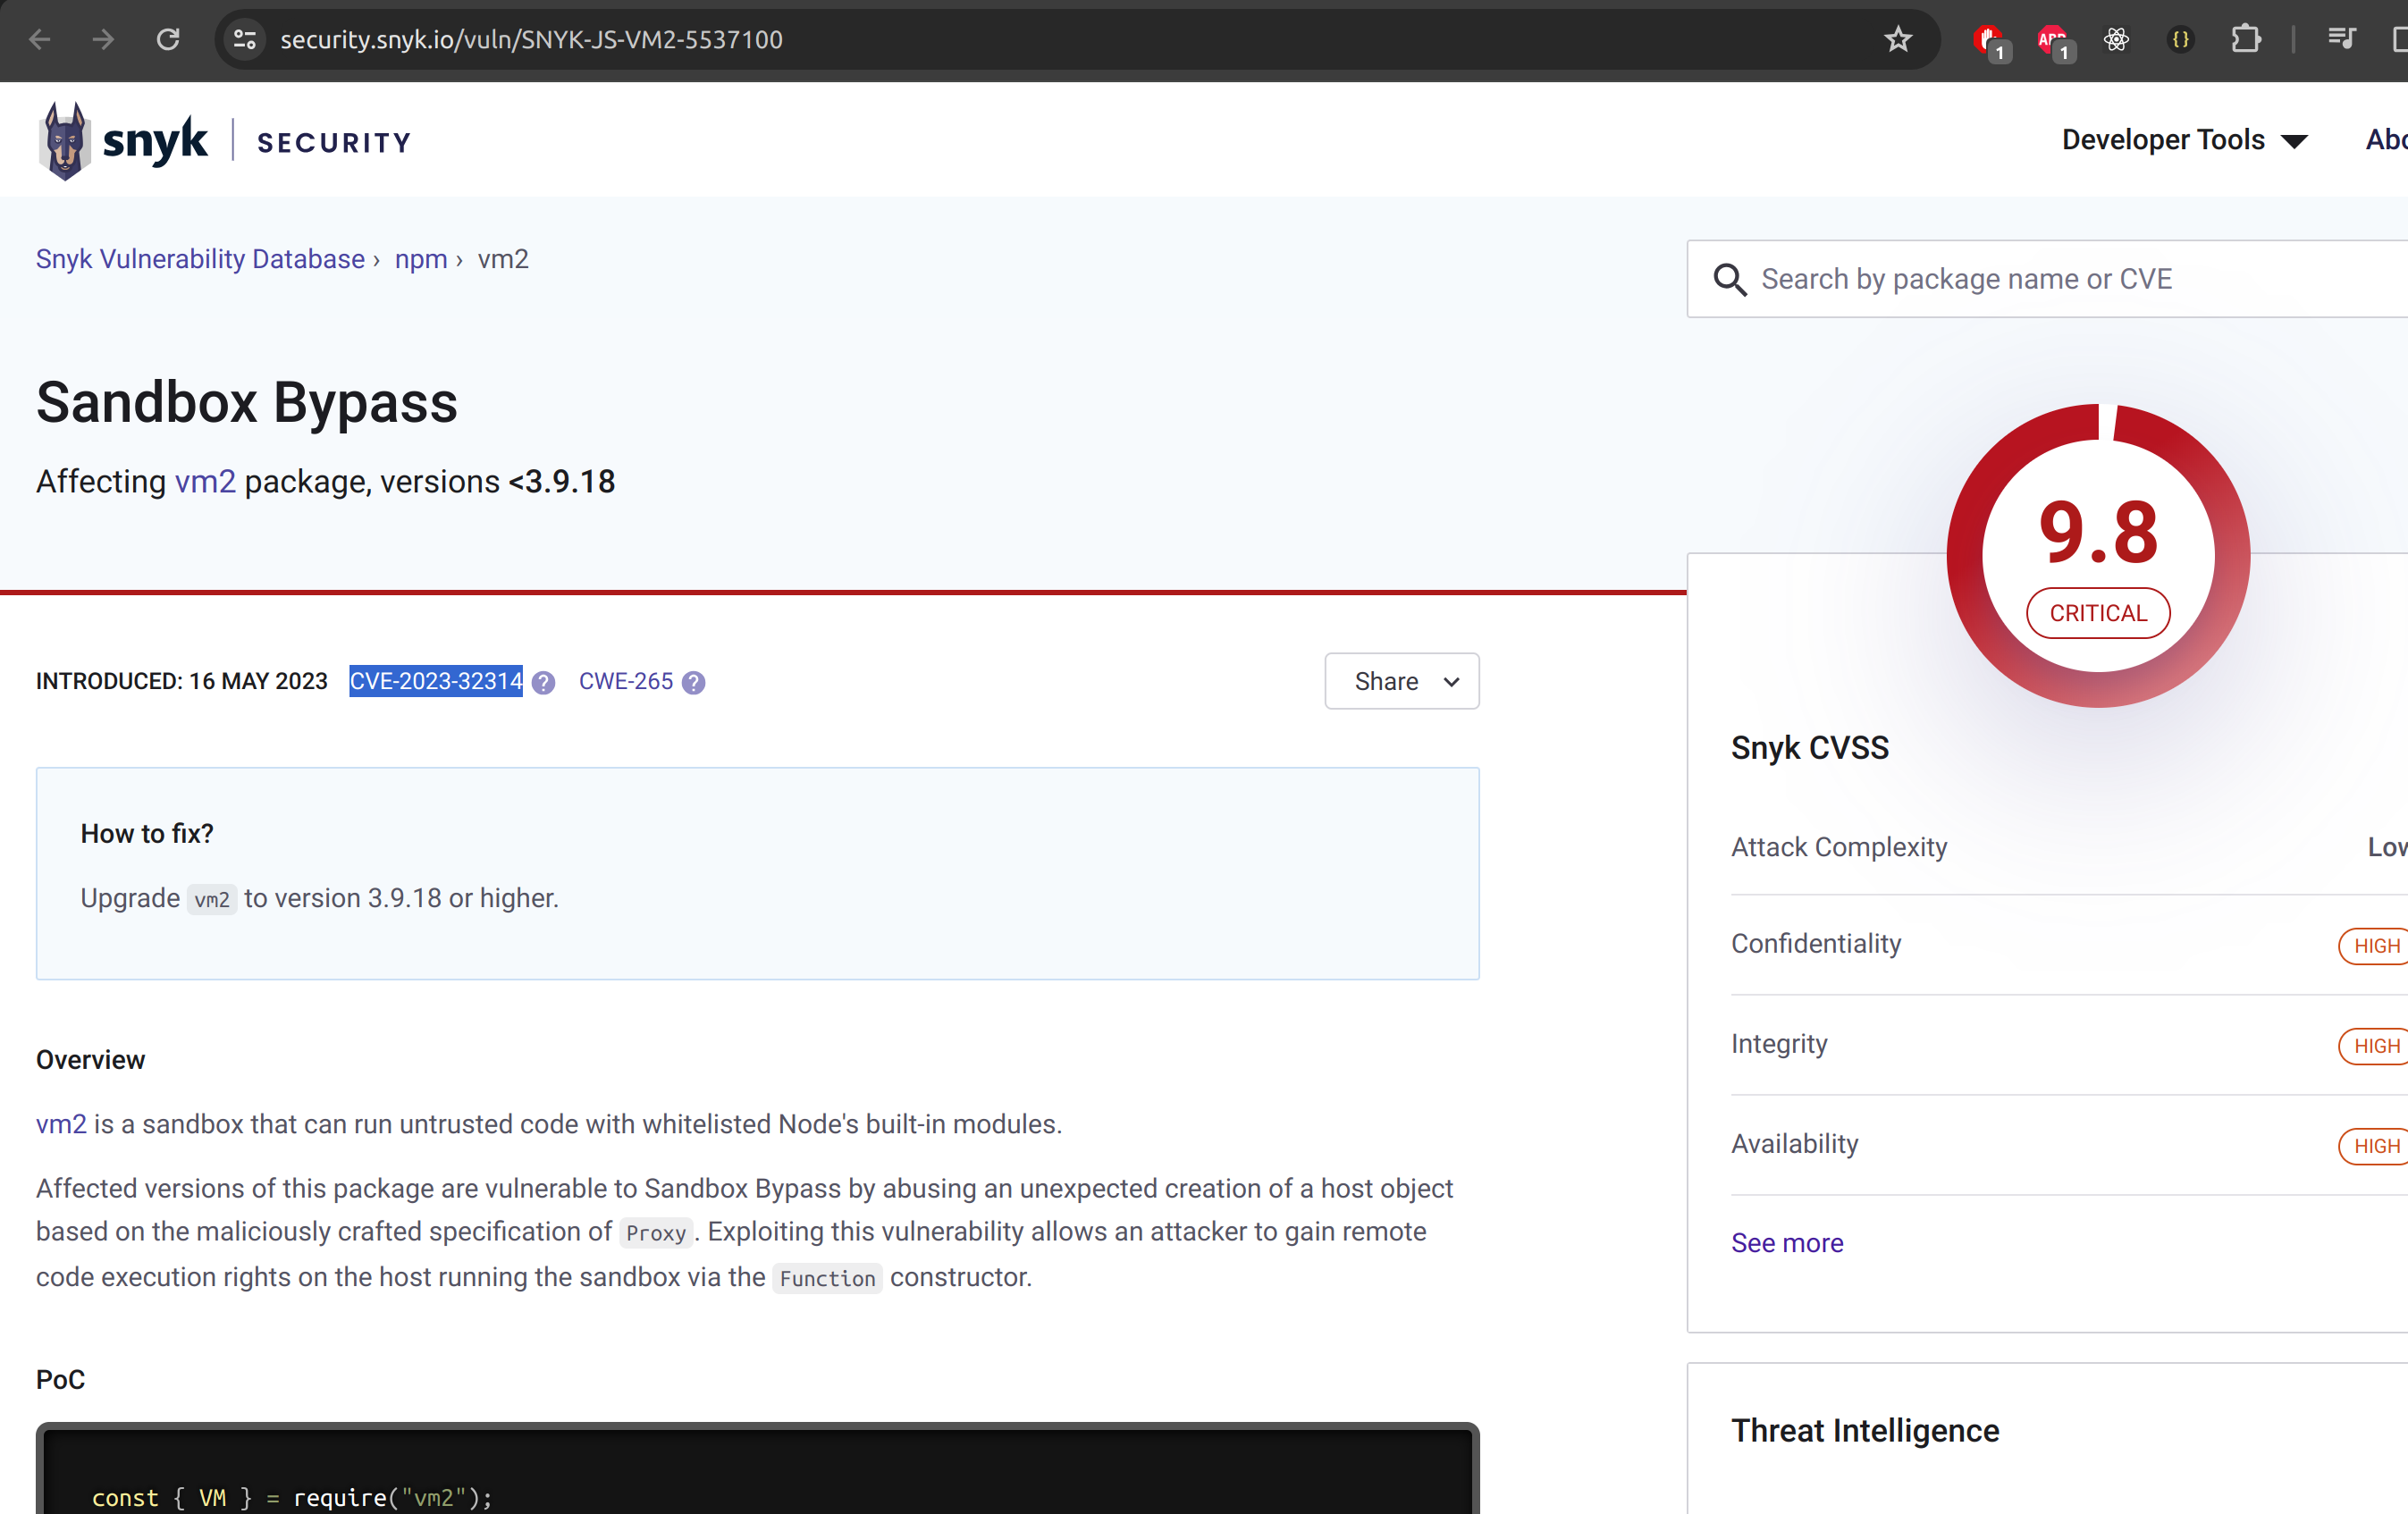Expand the Share dropdown
This screenshot has width=2408, height=1514.
click(x=1401, y=681)
